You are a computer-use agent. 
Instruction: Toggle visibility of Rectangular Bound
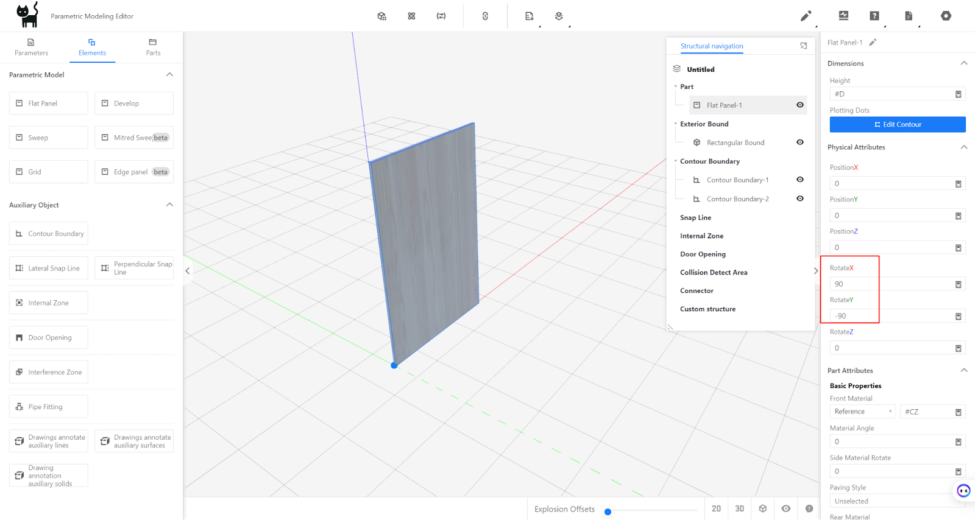pyautogui.click(x=799, y=142)
